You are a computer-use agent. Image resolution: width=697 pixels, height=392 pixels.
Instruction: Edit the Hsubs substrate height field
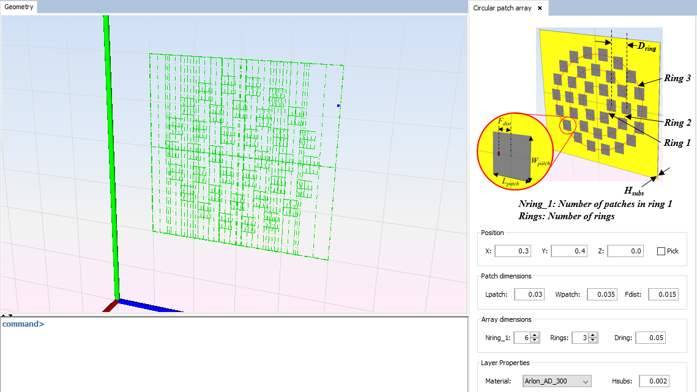point(654,381)
